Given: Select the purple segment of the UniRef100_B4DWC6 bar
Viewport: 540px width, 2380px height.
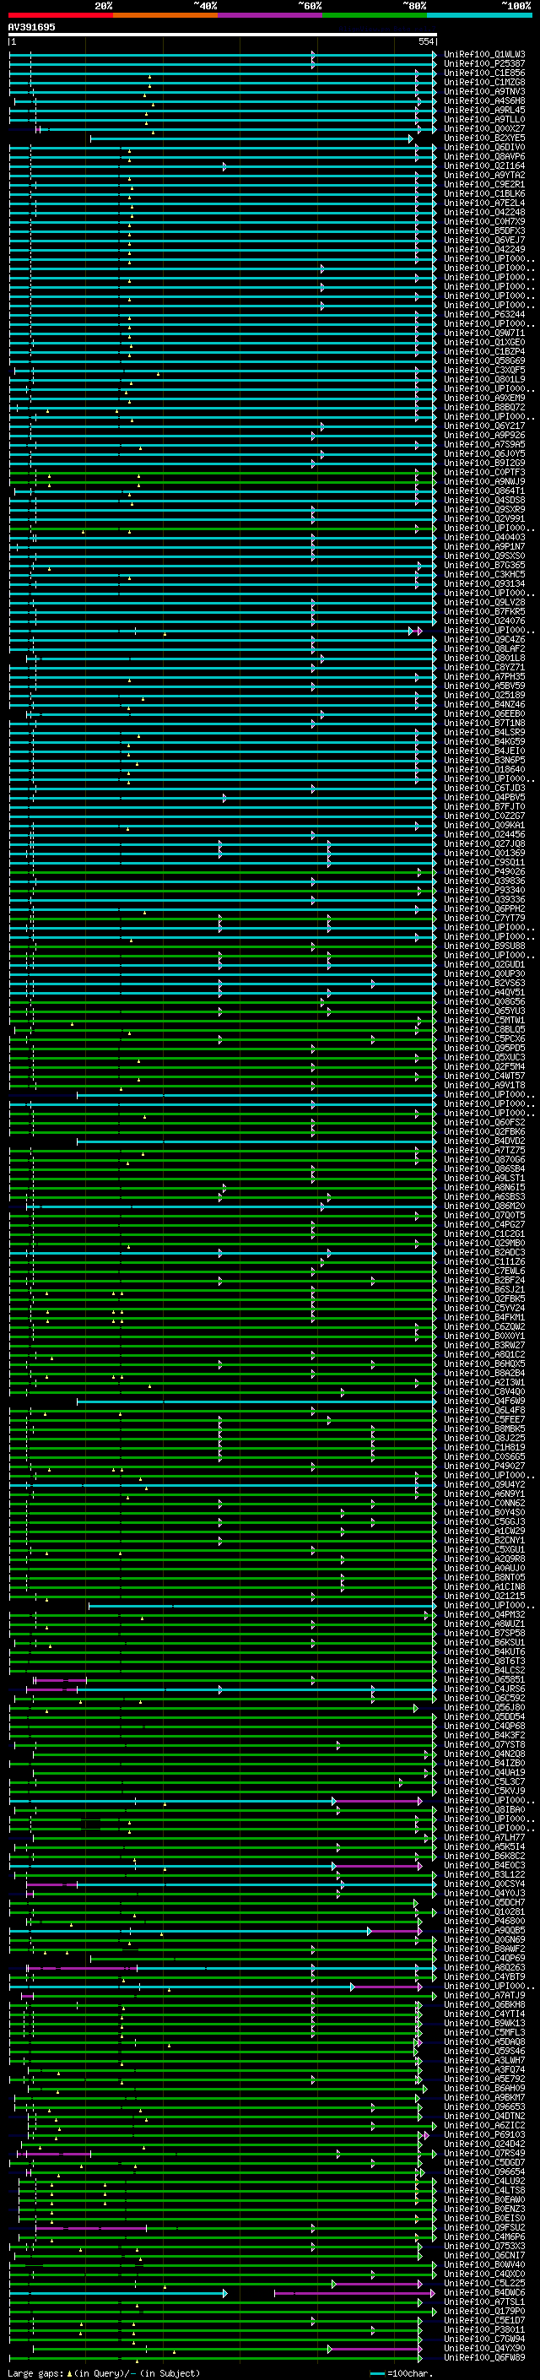Looking at the screenshot, I should 354,2292.
